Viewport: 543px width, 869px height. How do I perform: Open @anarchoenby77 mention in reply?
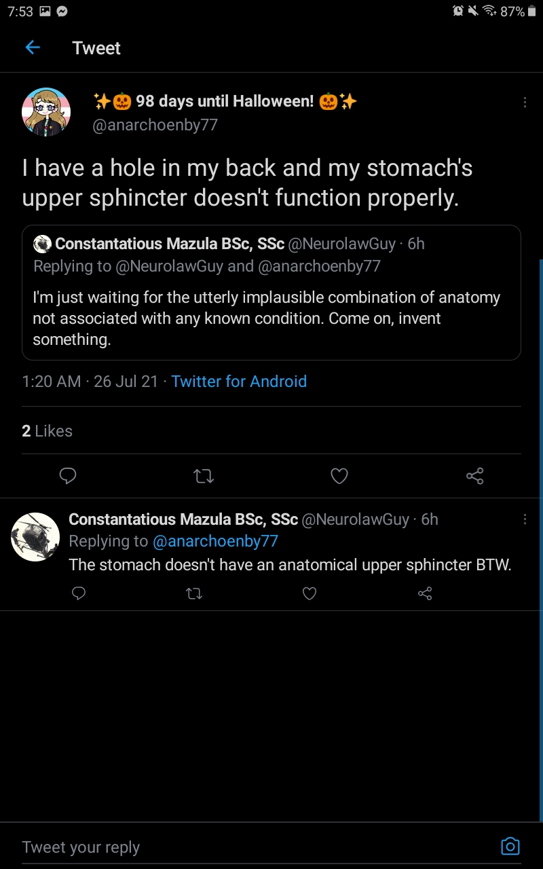[215, 541]
